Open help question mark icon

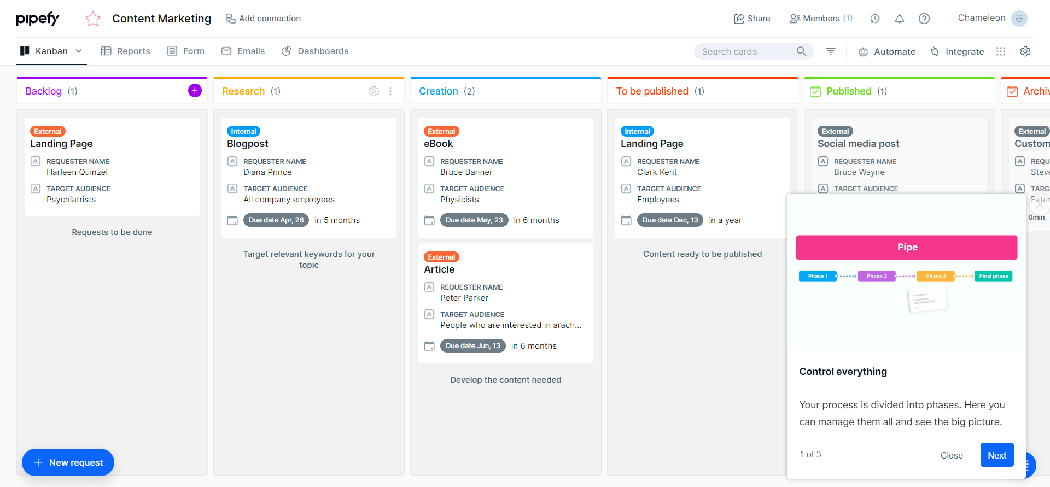pos(924,19)
